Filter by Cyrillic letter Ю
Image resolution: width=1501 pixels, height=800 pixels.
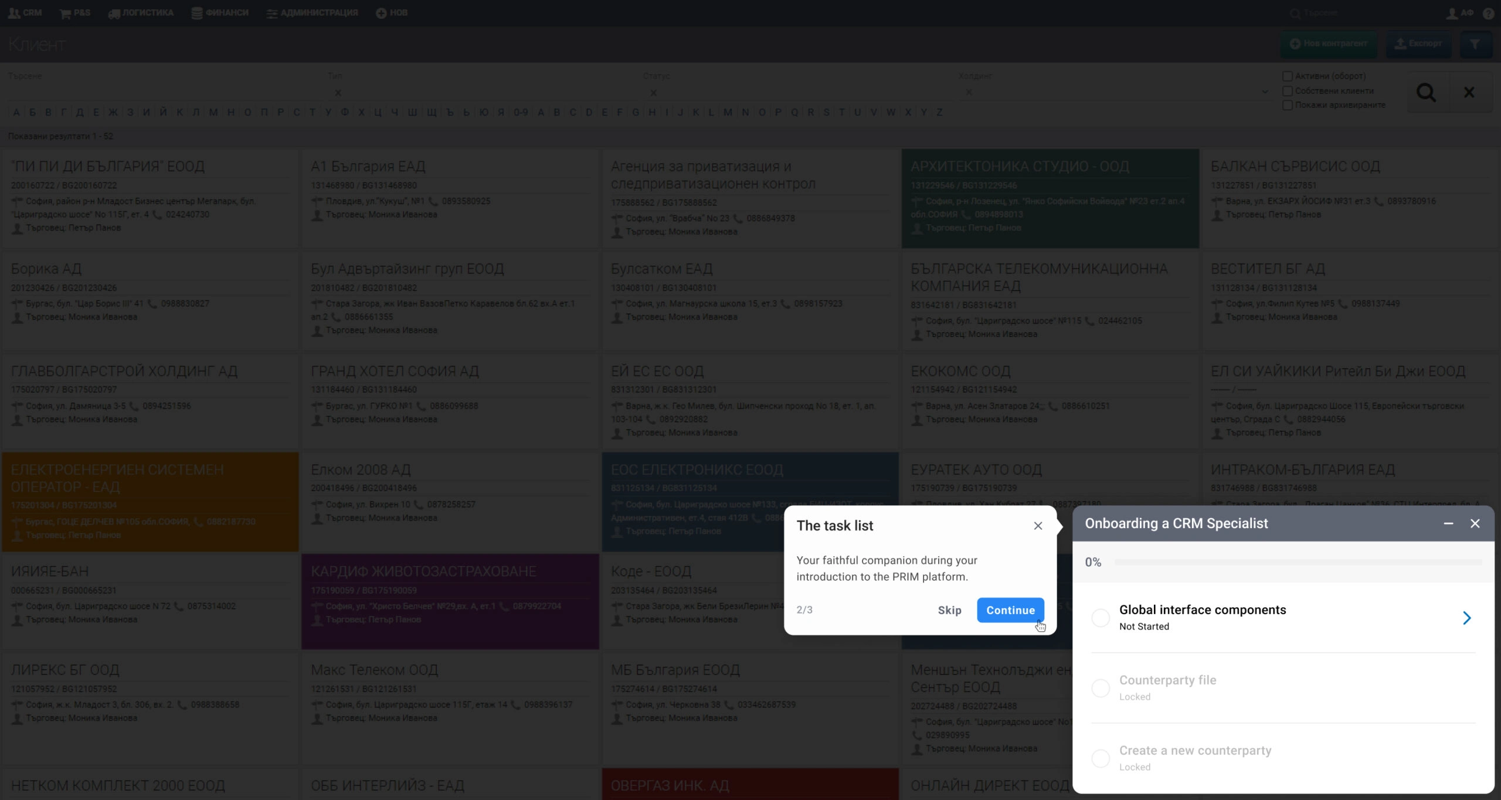click(484, 112)
